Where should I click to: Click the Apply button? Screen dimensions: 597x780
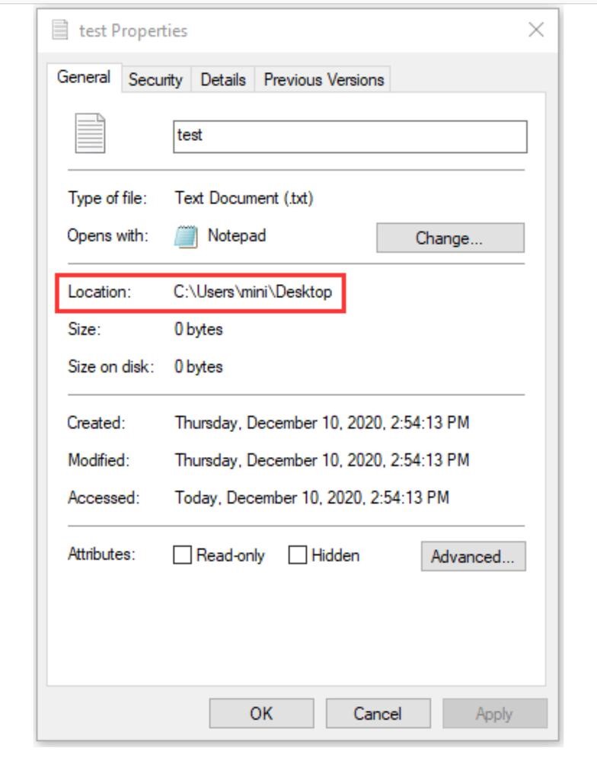[x=495, y=713]
